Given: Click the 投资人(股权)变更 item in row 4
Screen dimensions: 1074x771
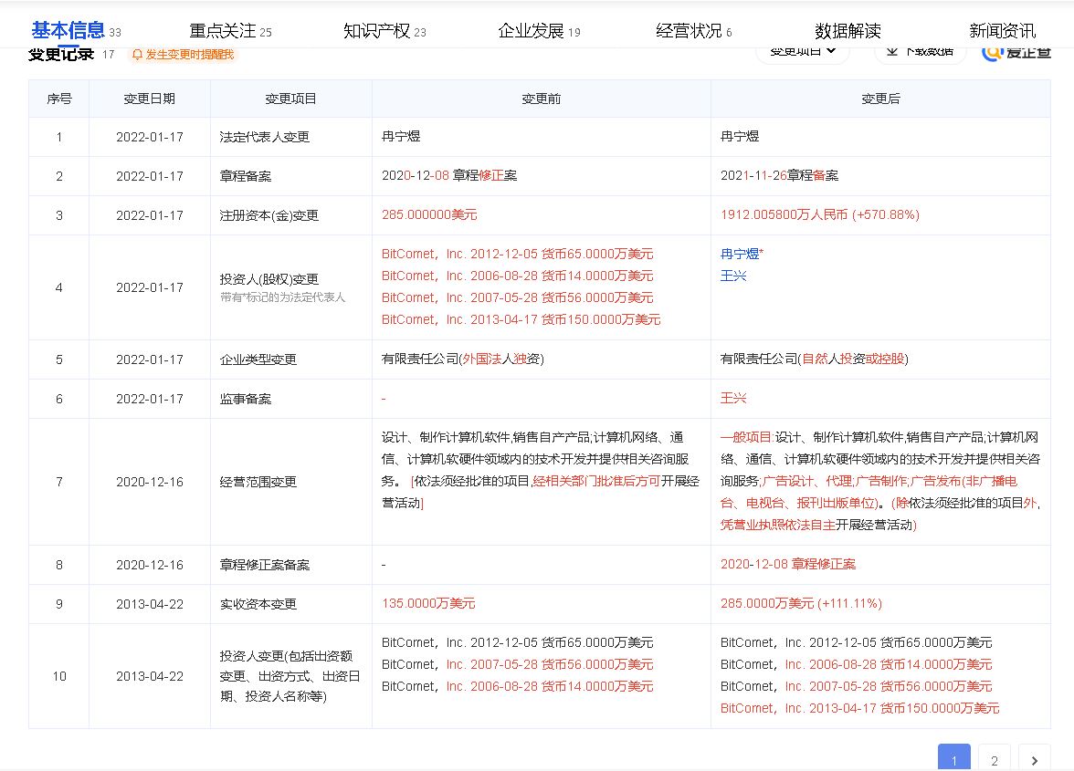Looking at the screenshot, I should tap(269, 279).
